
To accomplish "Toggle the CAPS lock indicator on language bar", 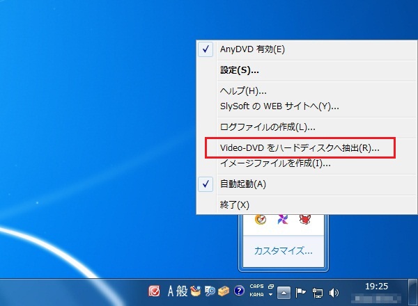I will (x=256, y=287).
